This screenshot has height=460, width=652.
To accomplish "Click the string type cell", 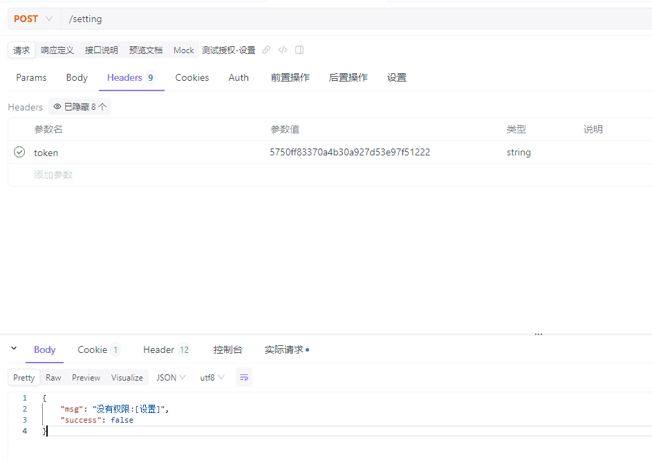I will click(x=519, y=152).
